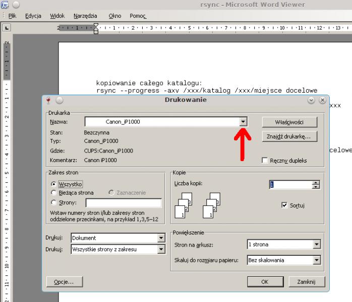Decrease the number of copies with down arrow
This screenshot has height=302, width=352.
(x=316, y=187)
